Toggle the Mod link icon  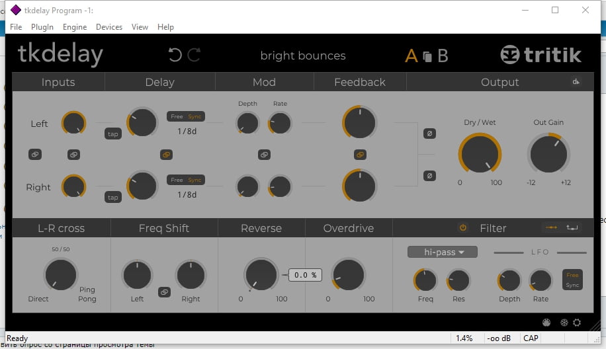coord(264,155)
